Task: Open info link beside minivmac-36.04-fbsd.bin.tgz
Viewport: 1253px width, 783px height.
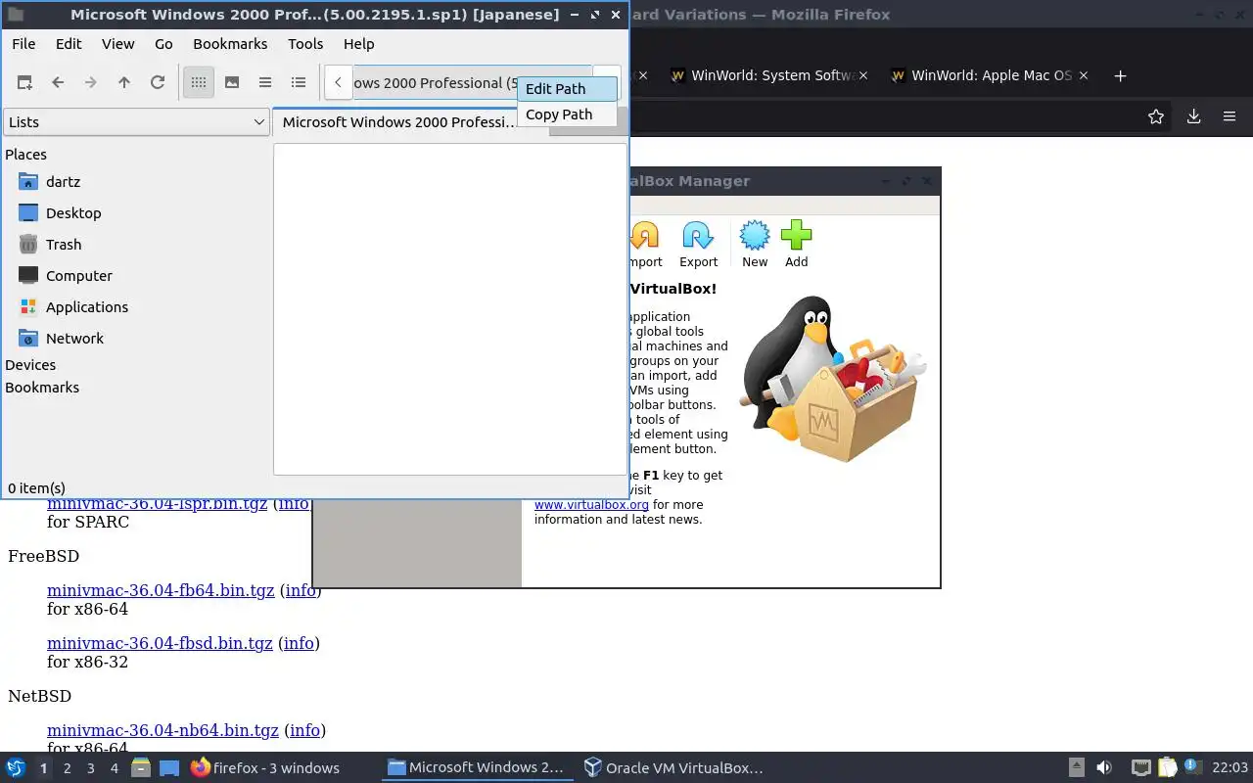Action: tap(299, 643)
